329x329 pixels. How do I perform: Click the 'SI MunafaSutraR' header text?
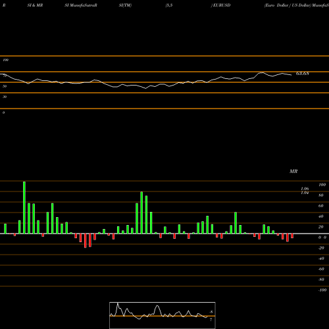pos(81,5)
